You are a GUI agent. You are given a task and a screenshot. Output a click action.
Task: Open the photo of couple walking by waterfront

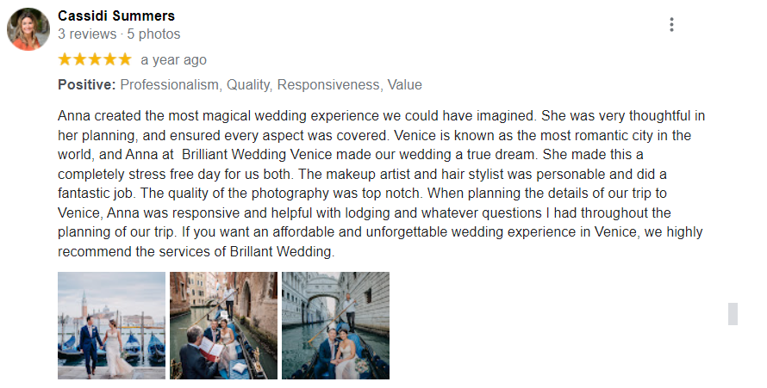pyautogui.click(x=111, y=325)
